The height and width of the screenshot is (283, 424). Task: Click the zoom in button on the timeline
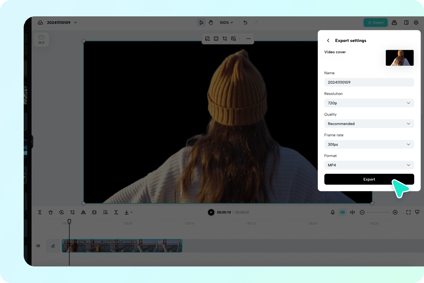[395, 212]
